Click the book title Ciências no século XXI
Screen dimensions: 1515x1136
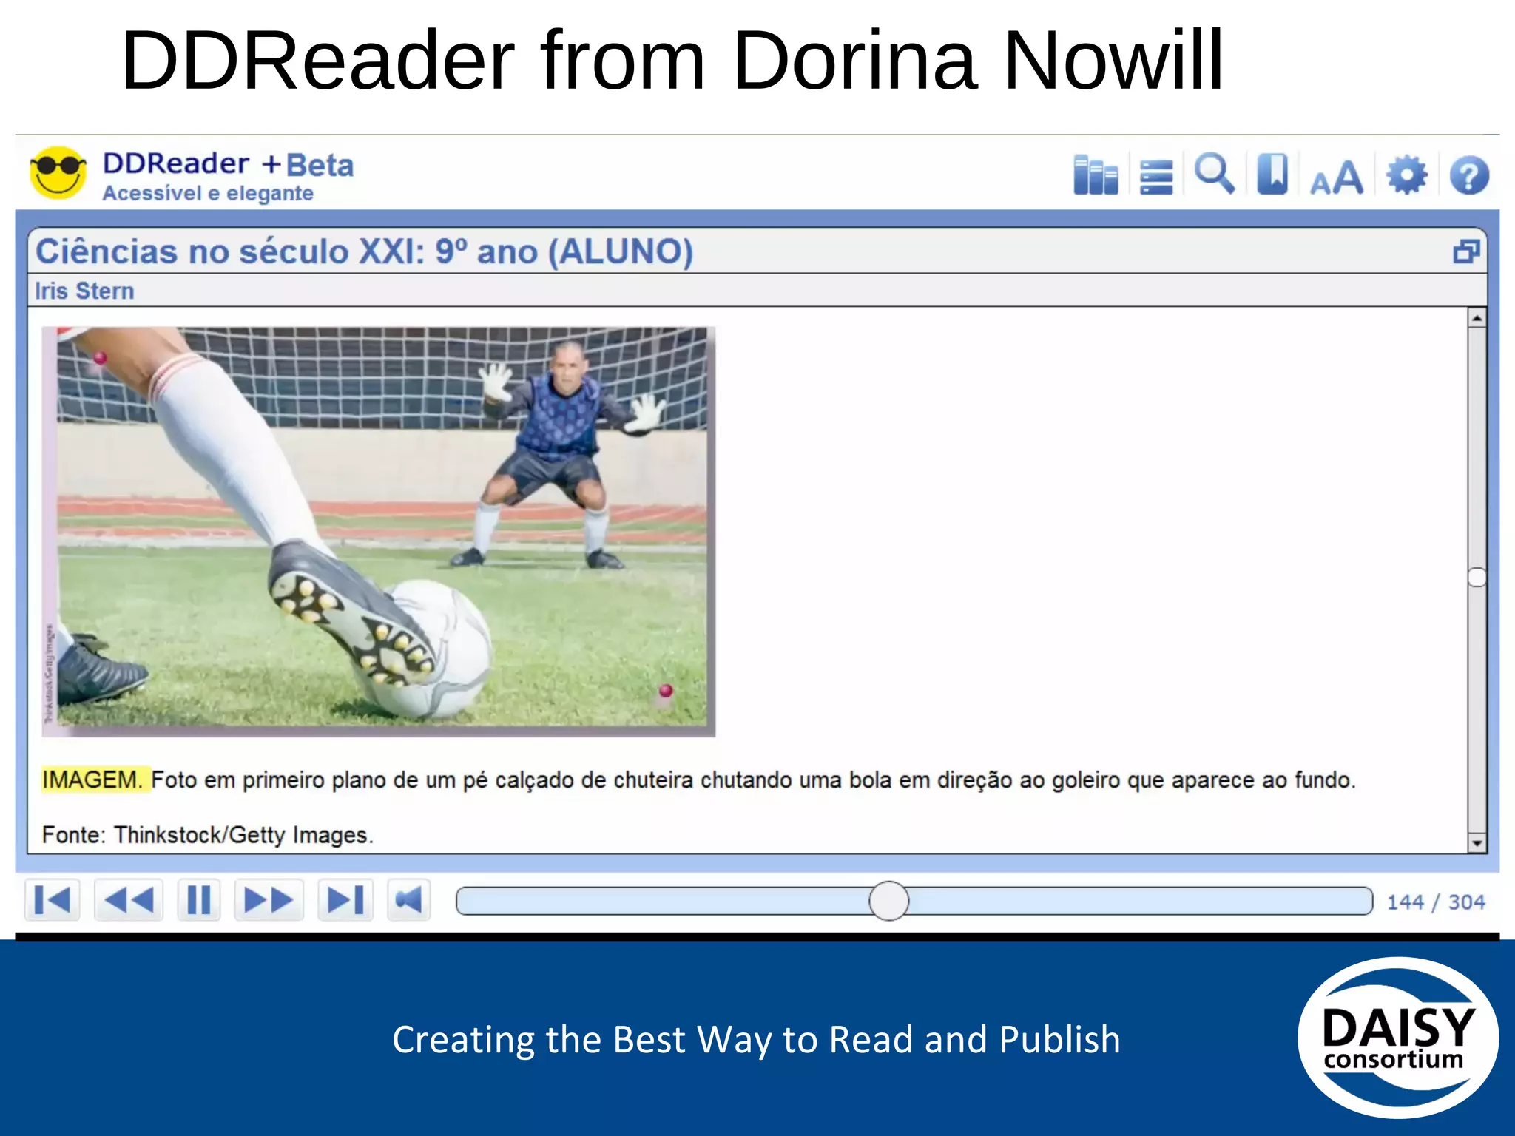pyautogui.click(x=365, y=251)
